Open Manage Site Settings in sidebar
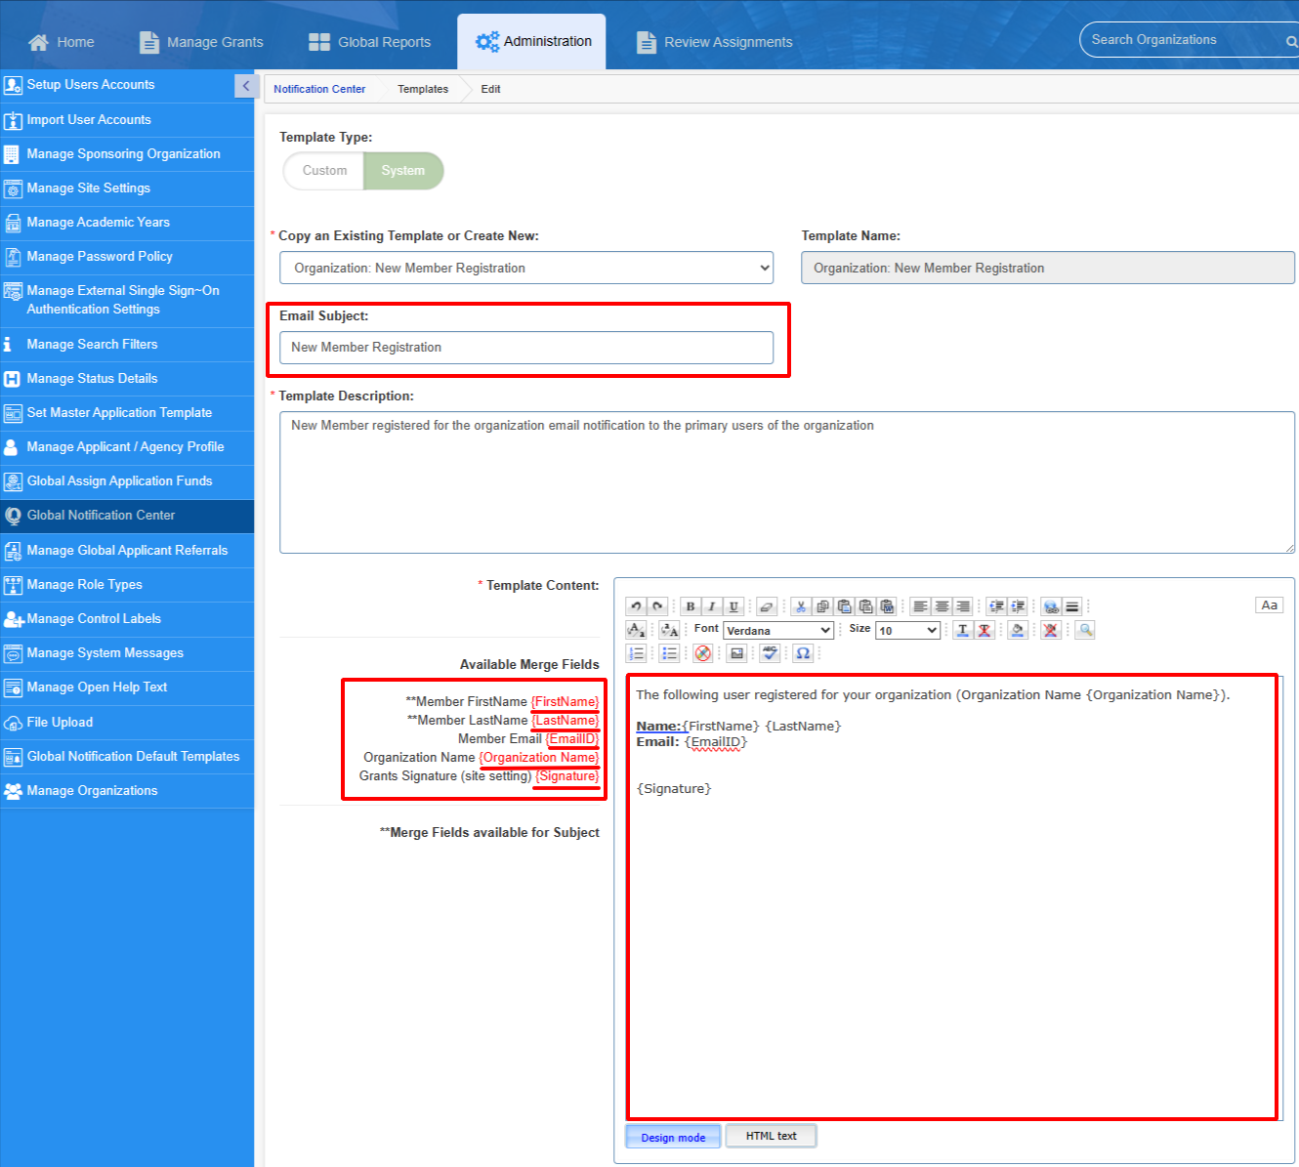Image resolution: width=1299 pixels, height=1167 pixels. pos(88,188)
